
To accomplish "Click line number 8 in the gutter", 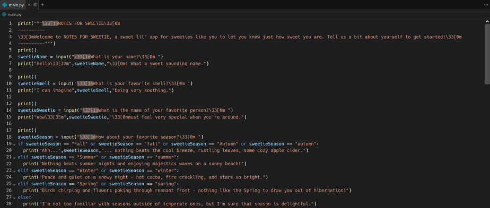I will (10, 70).
